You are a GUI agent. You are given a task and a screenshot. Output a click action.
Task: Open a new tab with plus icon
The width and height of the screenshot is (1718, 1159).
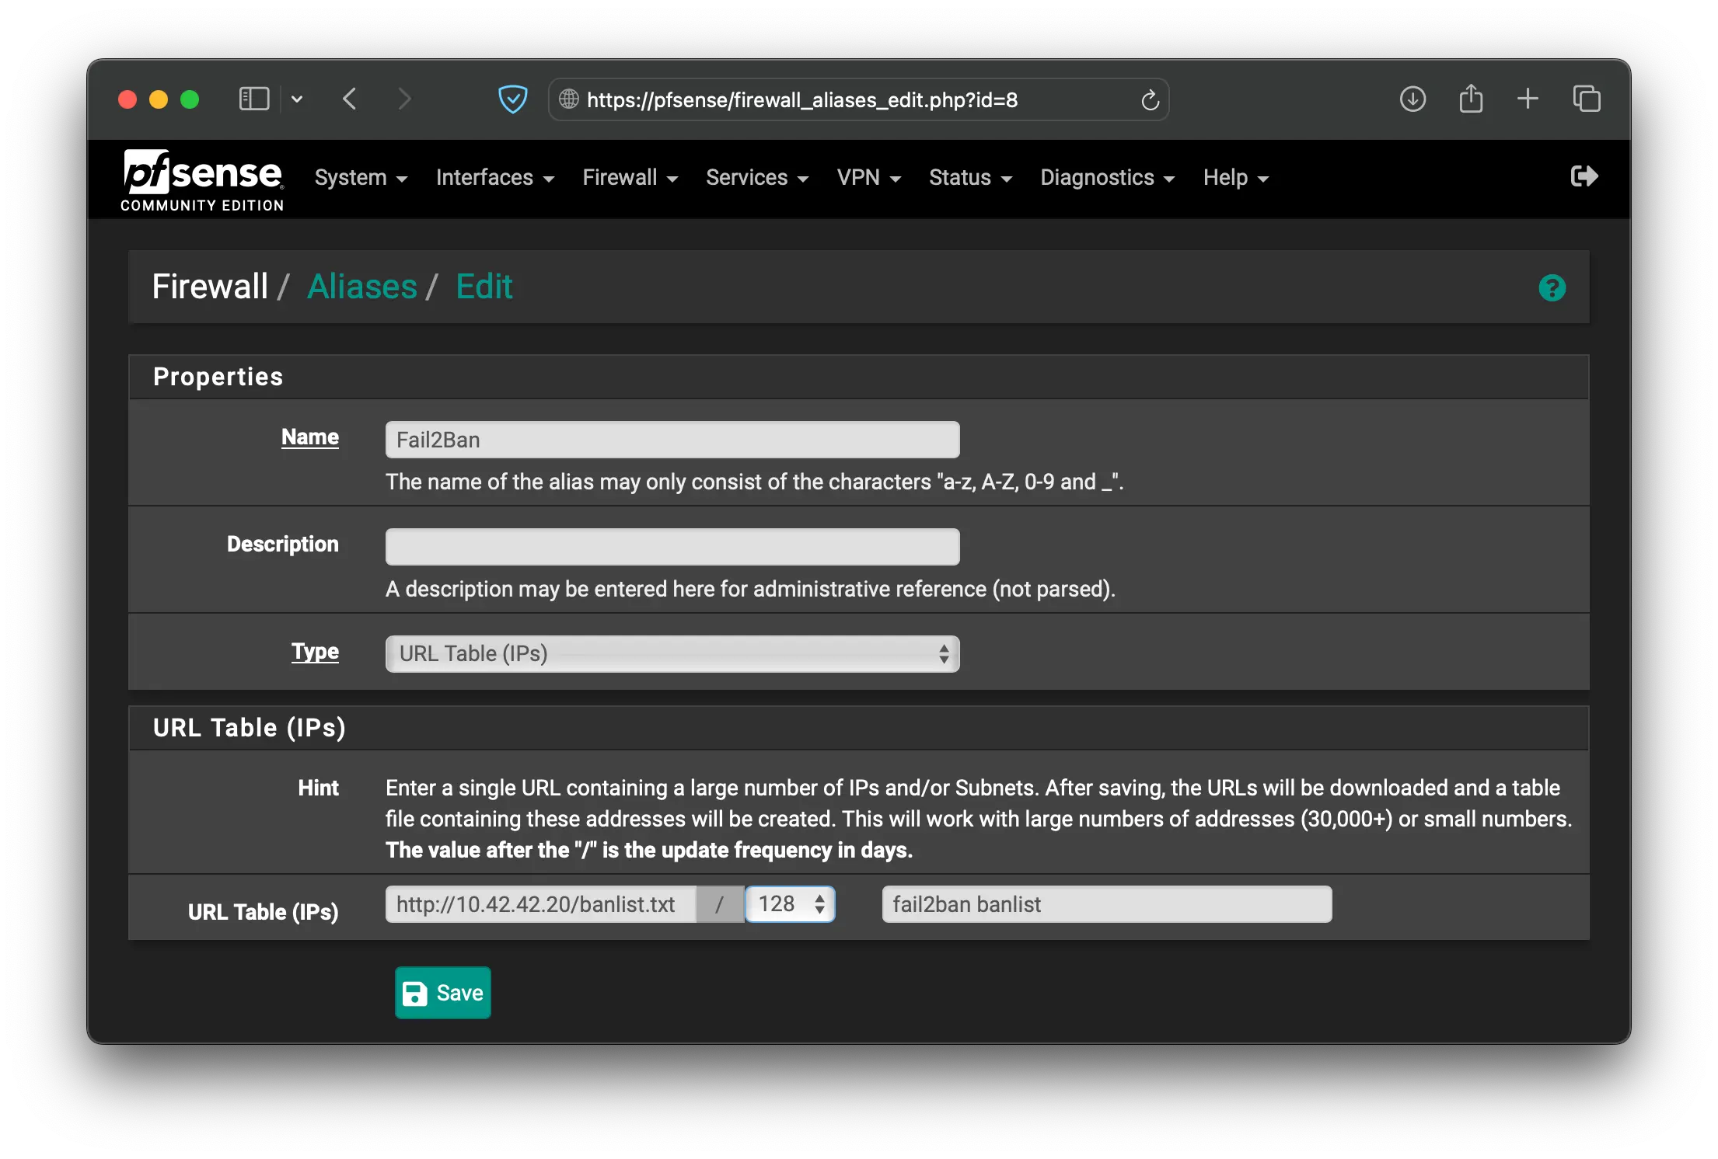tap(1528, 99)
